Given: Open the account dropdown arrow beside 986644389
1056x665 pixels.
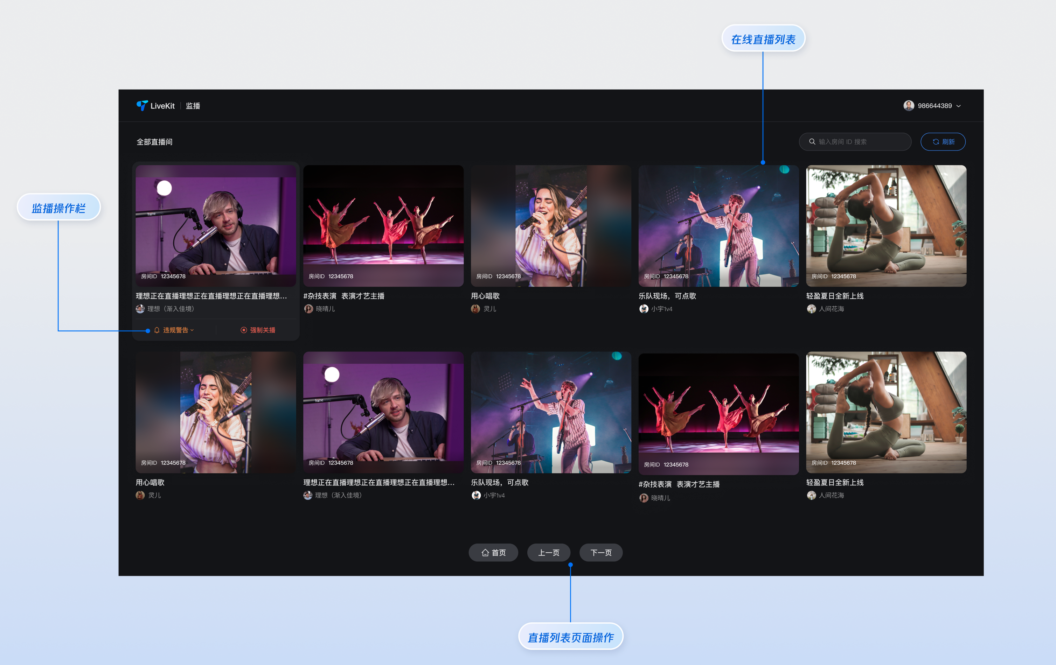Looking at the screenshot, I should 959,106.
